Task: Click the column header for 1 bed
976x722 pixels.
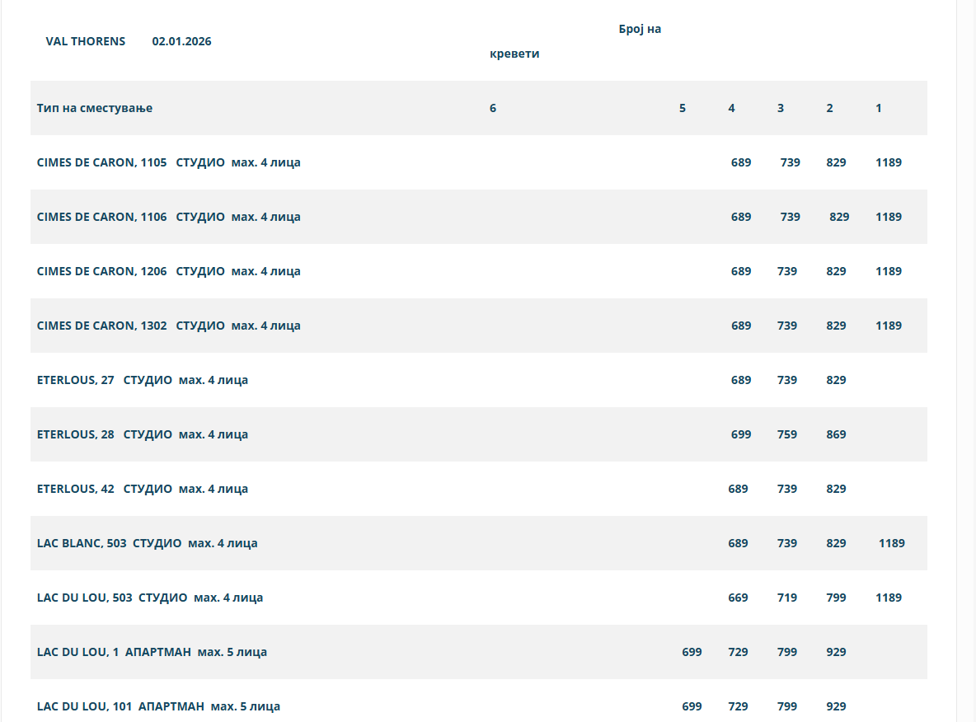Action: (x=879, y=108)
